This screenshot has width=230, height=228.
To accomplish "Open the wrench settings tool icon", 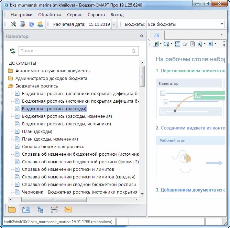I will click(13, 24).
